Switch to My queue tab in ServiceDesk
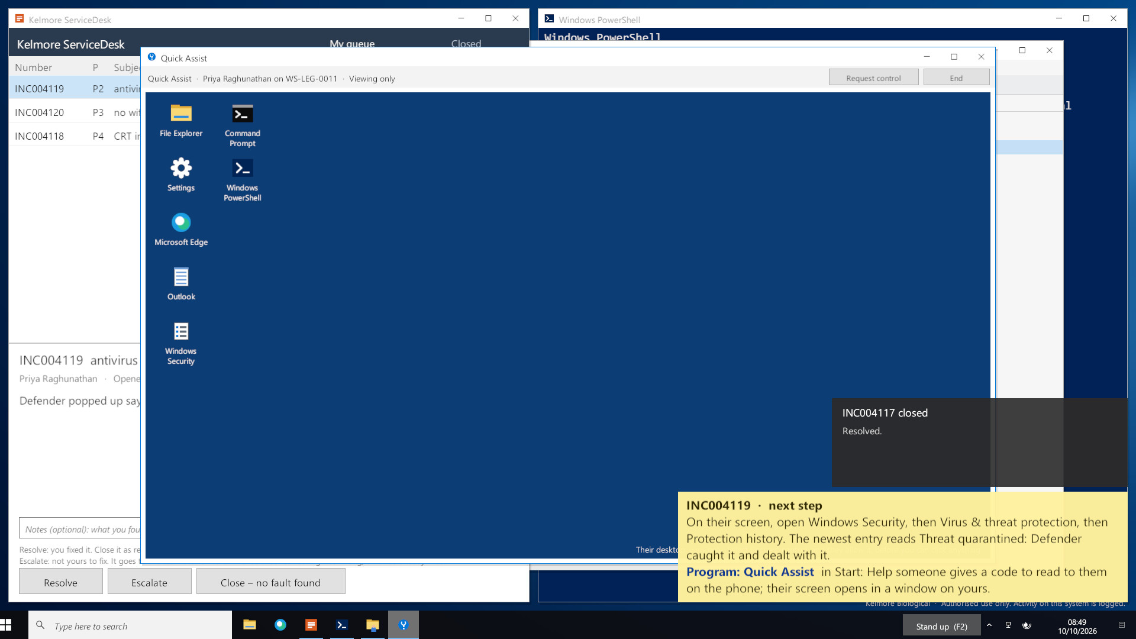 click(352, 44)
